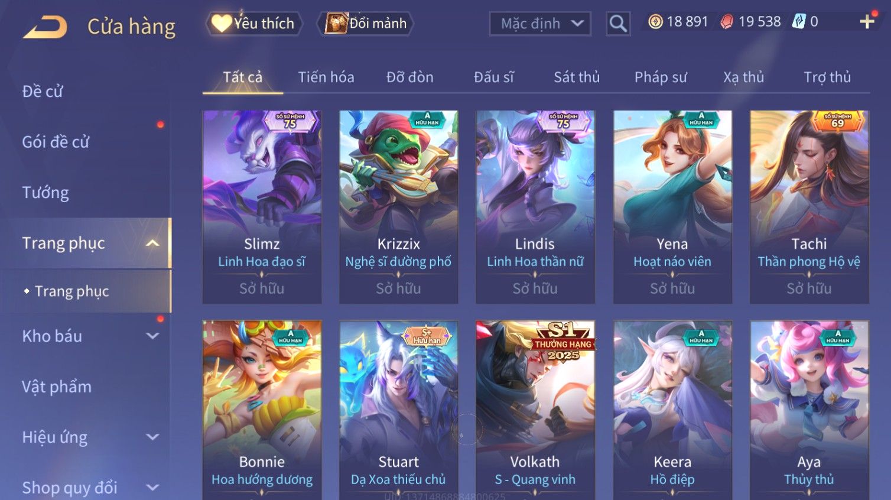
Task: Switch to the Tiến hóa tab
Action: (x=326, y=77)
